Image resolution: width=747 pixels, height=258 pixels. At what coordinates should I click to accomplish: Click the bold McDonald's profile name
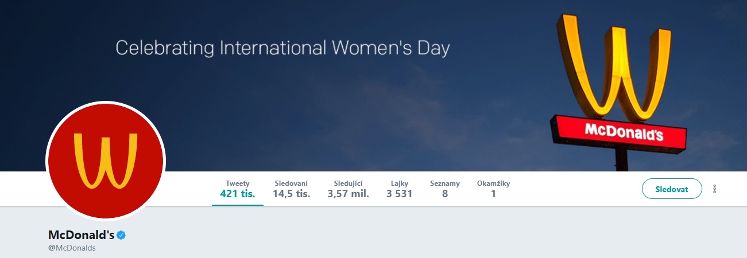(82, 235)
